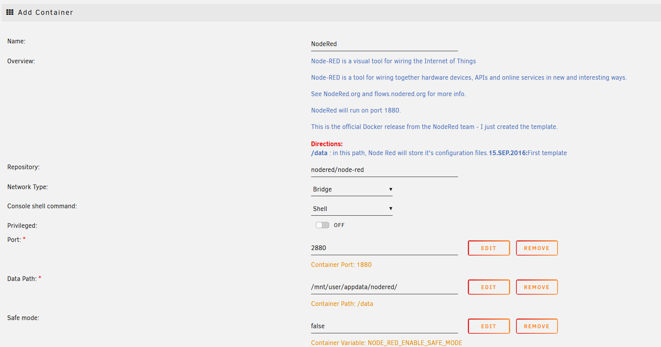Click the 'Network Type:' label

pyautogui.click(x=27, y=187)
